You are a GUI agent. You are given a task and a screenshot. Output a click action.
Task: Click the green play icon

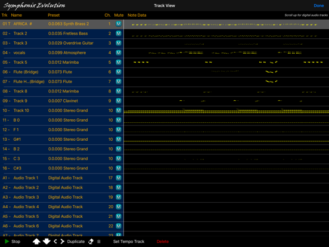coord(7,242)
